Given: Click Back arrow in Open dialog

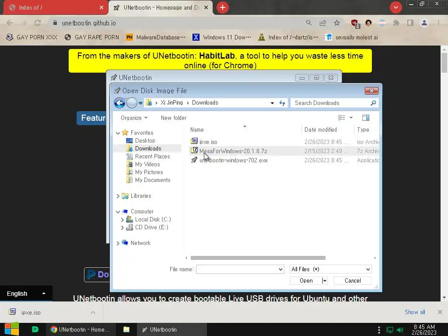Looking at the screenshot, I should (x=119, y=103).
